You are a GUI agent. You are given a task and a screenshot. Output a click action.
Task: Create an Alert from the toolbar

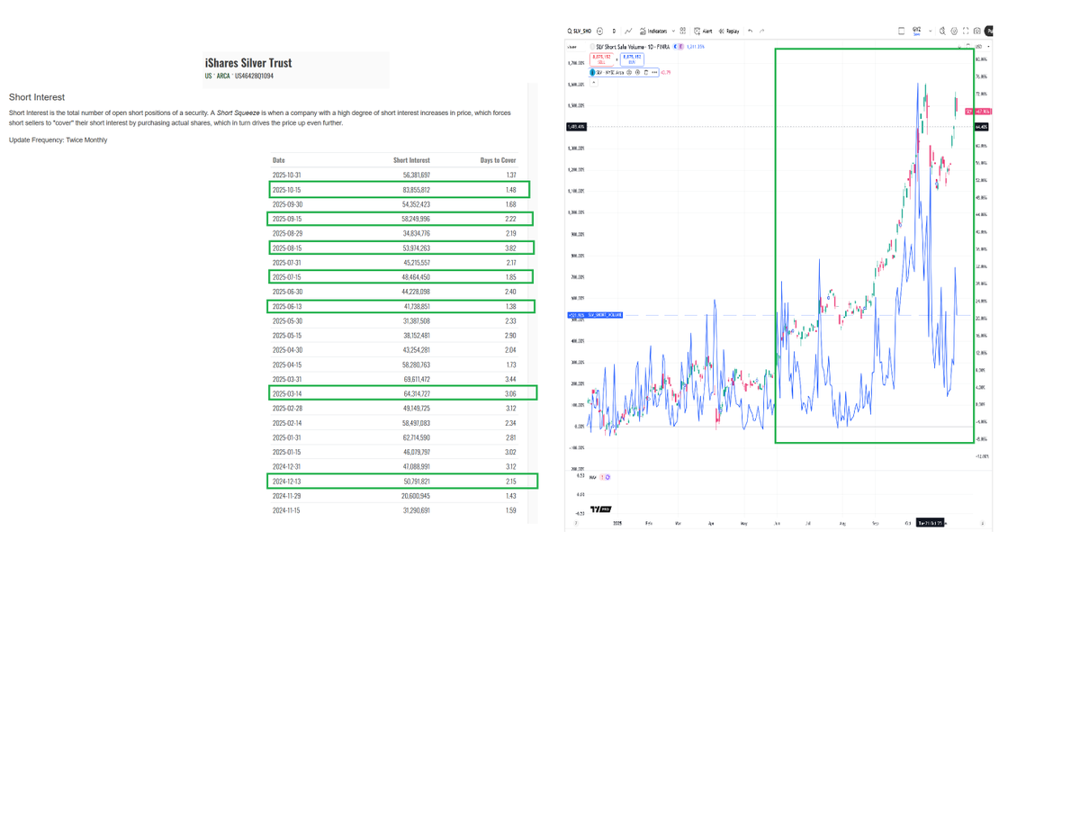pyautogui.click(x=703, y=31)
